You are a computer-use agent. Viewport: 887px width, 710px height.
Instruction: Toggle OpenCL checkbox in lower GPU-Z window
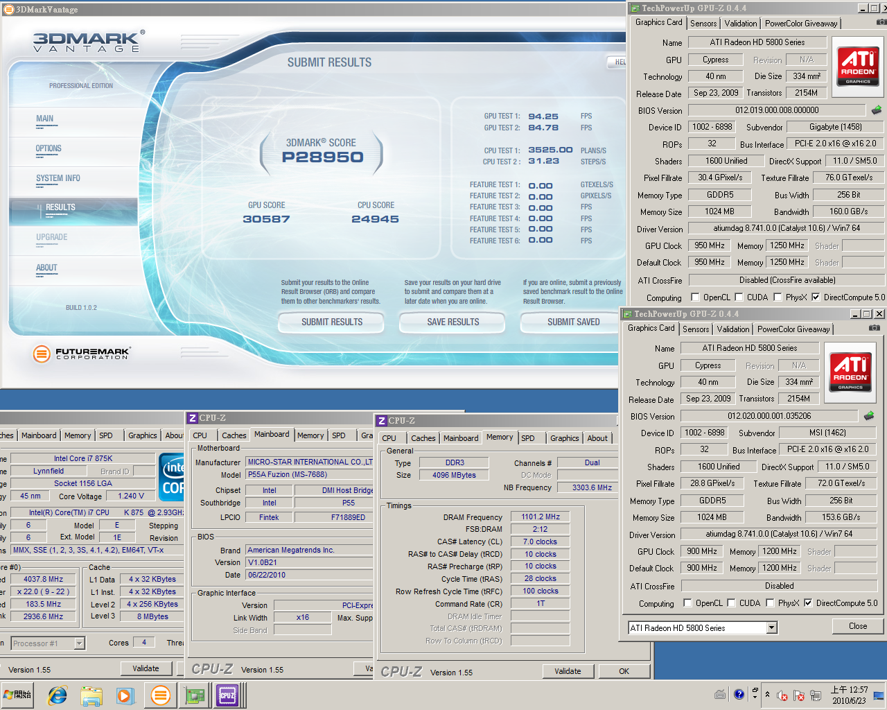pos(687,603)
